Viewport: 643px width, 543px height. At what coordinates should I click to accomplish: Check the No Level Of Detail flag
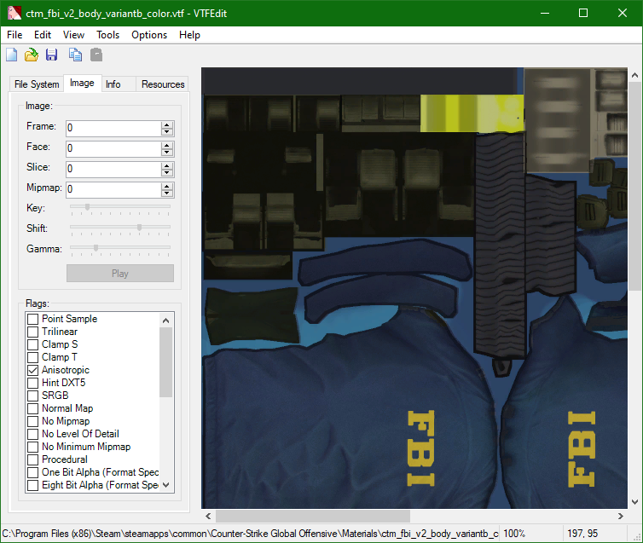coord(32,434)
